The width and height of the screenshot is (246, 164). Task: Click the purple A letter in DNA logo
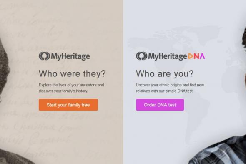[202, 56]
